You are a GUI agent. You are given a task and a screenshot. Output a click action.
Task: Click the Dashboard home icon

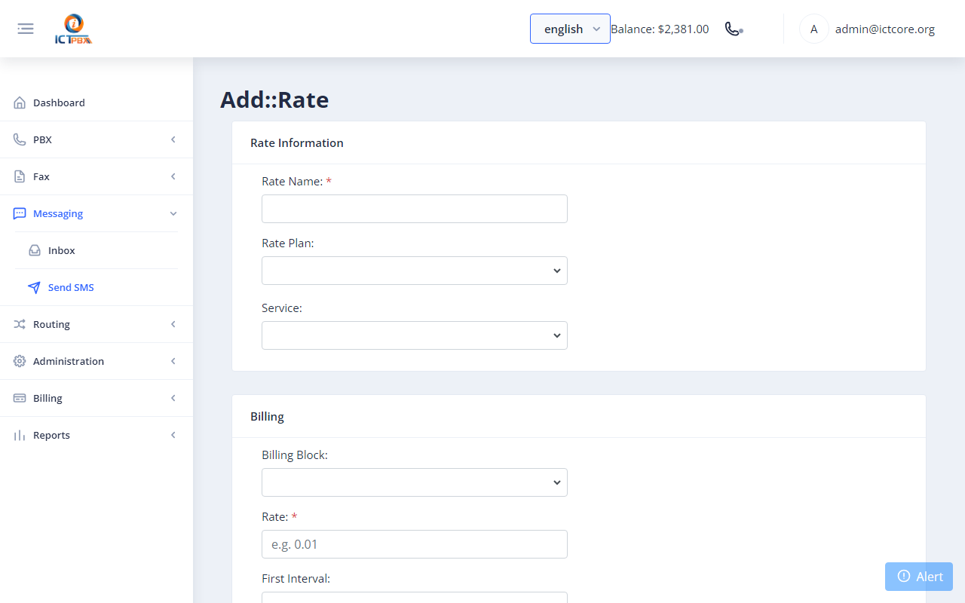[20, 103]
